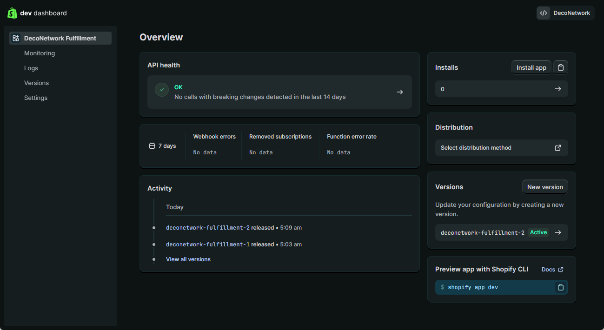This screenshot has height=330, width=604.
Task: Go to Versions in the sidebar
Action: pos(36,83)
